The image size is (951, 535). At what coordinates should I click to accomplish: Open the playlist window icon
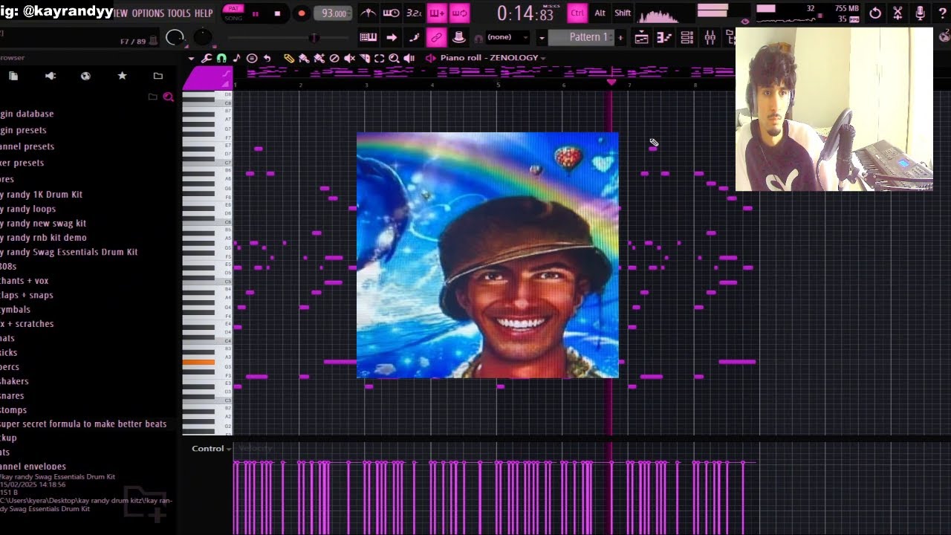point(641,37)
